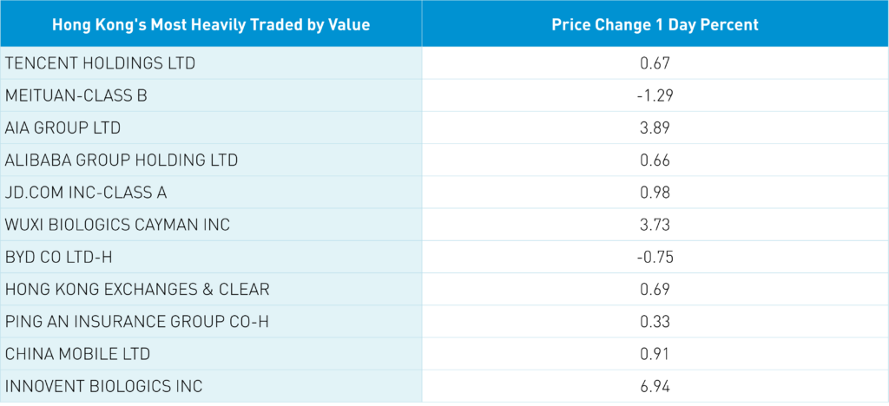Select Wuxi Biologics' 3.73 value
Screen dimensions: 889x406
coord(655,225)
